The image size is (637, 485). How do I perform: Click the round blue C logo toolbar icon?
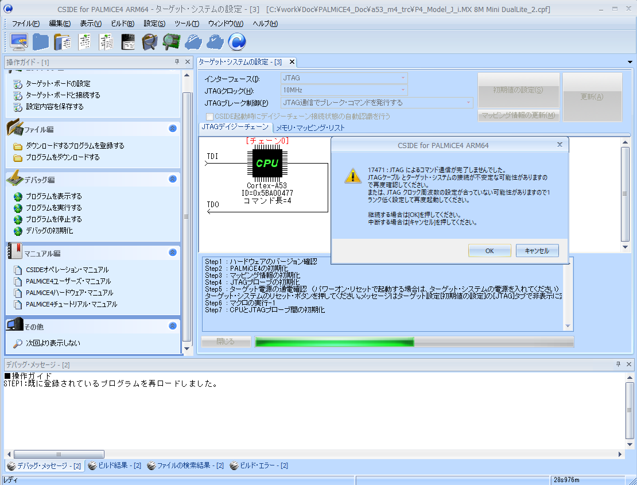click(x=236, y=42)
